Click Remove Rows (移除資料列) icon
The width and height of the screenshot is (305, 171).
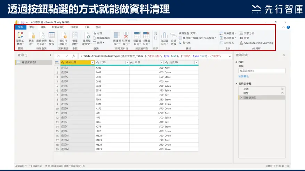146,35
